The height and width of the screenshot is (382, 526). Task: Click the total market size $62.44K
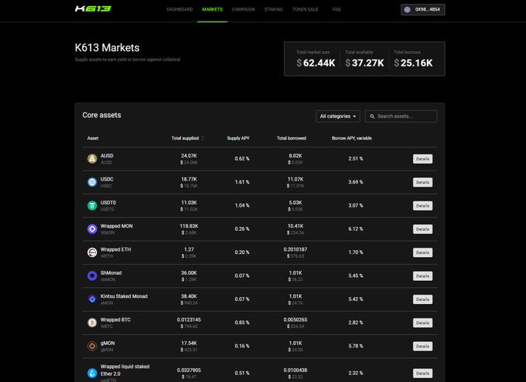coord(316,63)
